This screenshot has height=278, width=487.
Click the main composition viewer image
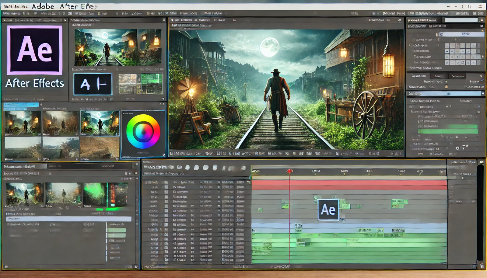point(286,89)
